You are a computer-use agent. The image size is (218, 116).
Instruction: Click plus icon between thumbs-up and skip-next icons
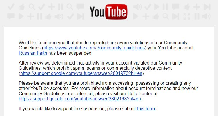coord(197,7)
